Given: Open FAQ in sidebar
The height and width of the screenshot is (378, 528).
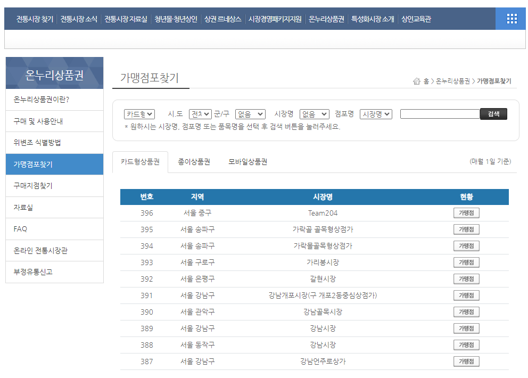Looking at the screenshot, I should pyautogui.click(x=54, y=229).
